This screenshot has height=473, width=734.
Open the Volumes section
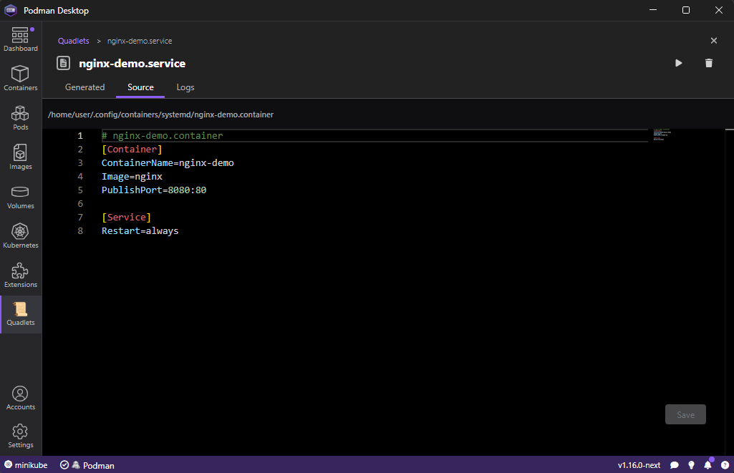pyautogui.click(x=20, y=197)
